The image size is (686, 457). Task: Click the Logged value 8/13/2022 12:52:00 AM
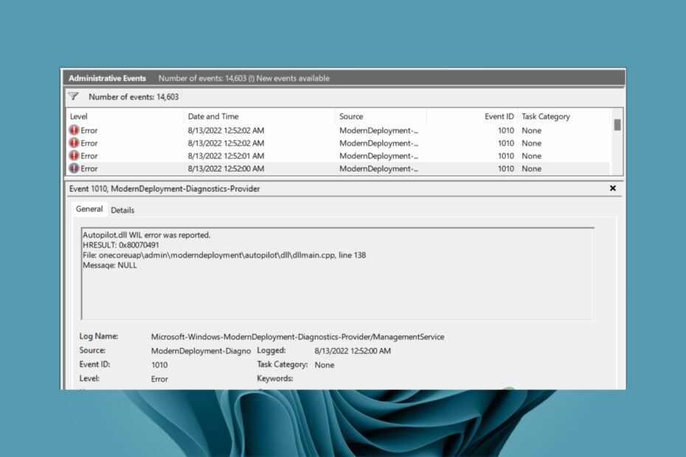353,351
